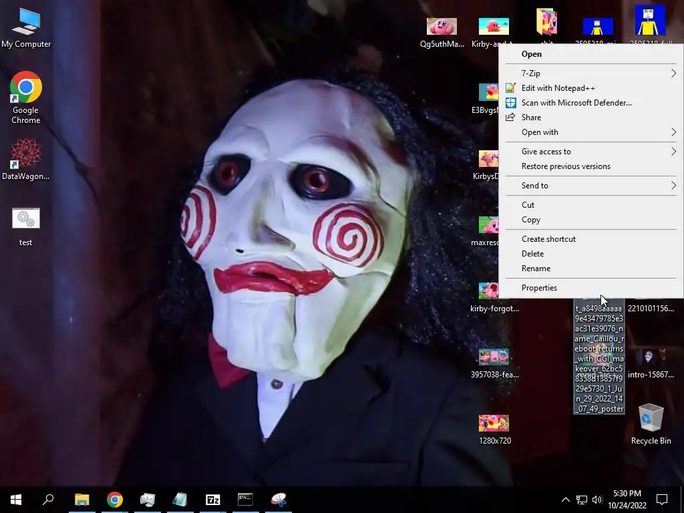
Task: Open Properties from the context menu
Action: 591,288
